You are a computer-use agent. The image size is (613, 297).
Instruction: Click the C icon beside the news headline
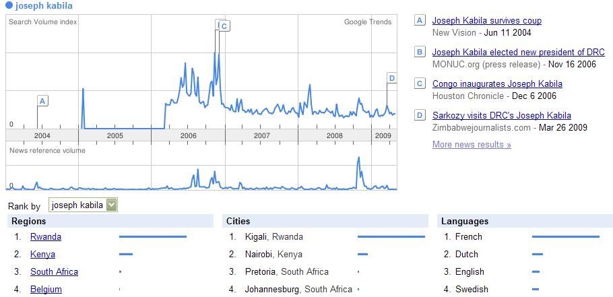[420, 84]
